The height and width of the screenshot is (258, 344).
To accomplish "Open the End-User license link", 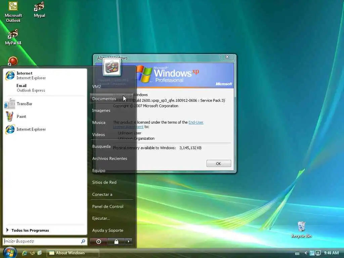I will tap(196, 122).
